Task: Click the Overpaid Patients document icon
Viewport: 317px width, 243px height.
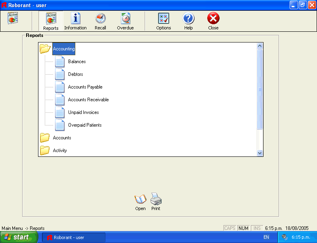Action: [x=60, y=125]
